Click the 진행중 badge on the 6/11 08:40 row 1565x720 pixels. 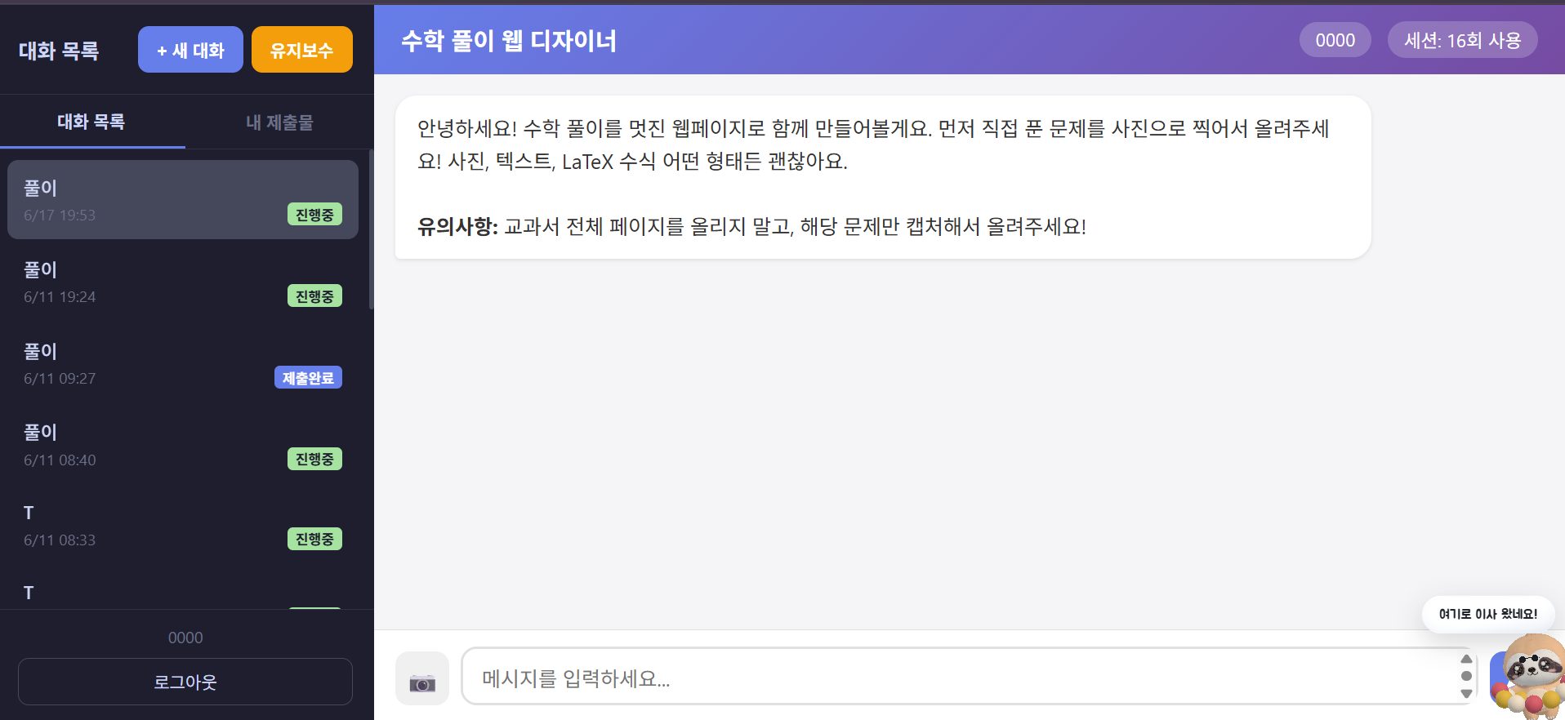coord(314,459)
